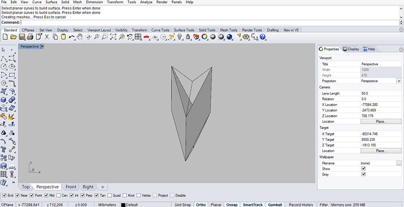Create a new file with the New icon

(5, 37)
